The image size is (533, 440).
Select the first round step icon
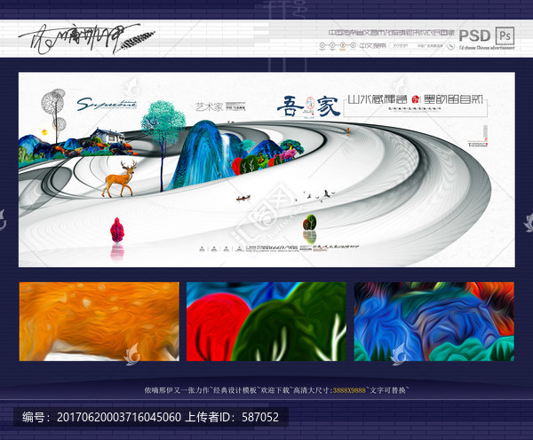click(322, 45)
